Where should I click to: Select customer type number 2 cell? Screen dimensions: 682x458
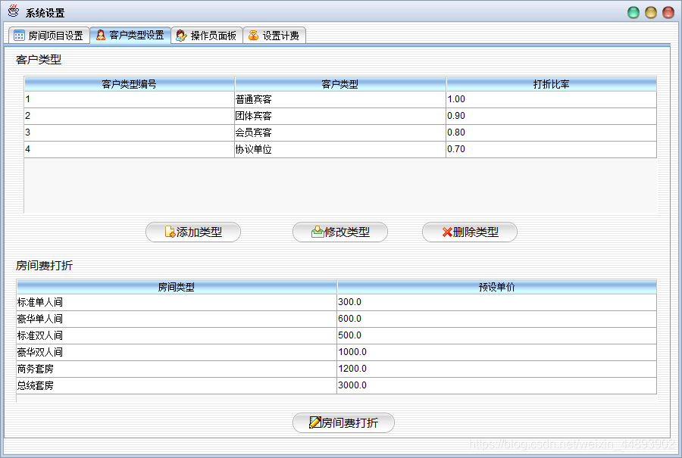tap(130, 116)
